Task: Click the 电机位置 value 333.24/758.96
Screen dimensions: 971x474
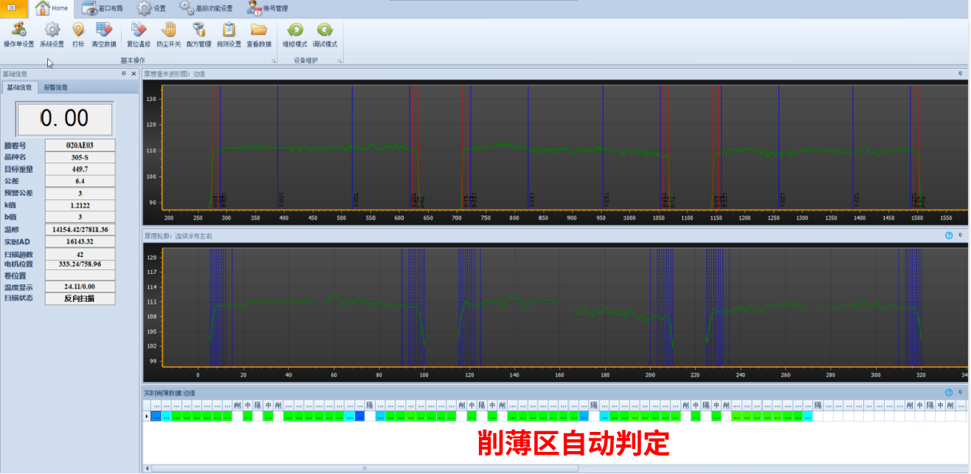Action: pos(80,264)
